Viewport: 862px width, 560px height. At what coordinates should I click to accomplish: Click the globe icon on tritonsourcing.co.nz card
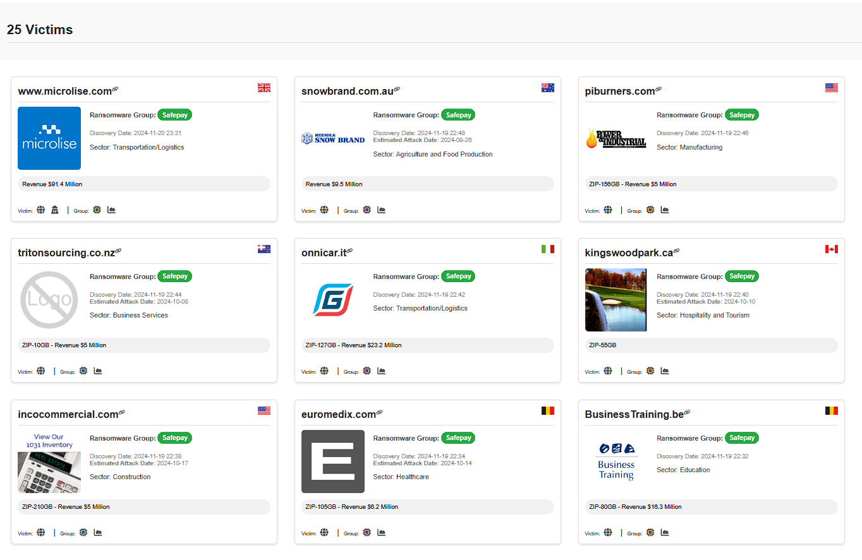coord(41,371)
